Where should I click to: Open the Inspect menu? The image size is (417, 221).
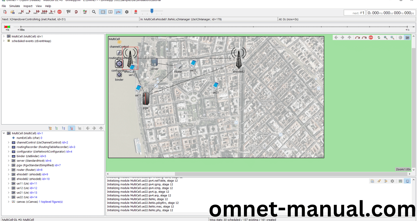[28, 6]
